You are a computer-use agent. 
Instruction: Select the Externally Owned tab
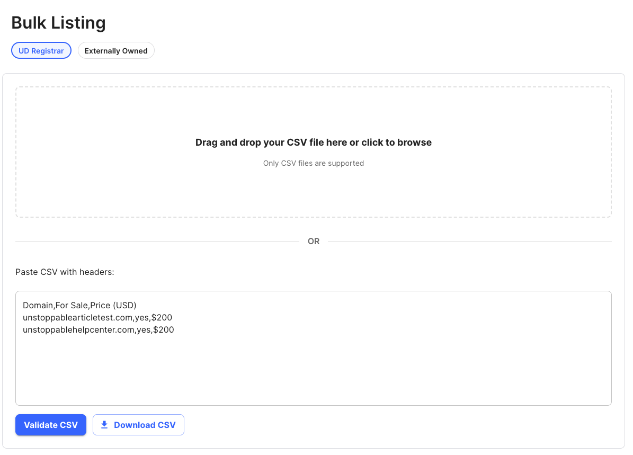pyautogui.click(x=116, y=51)
